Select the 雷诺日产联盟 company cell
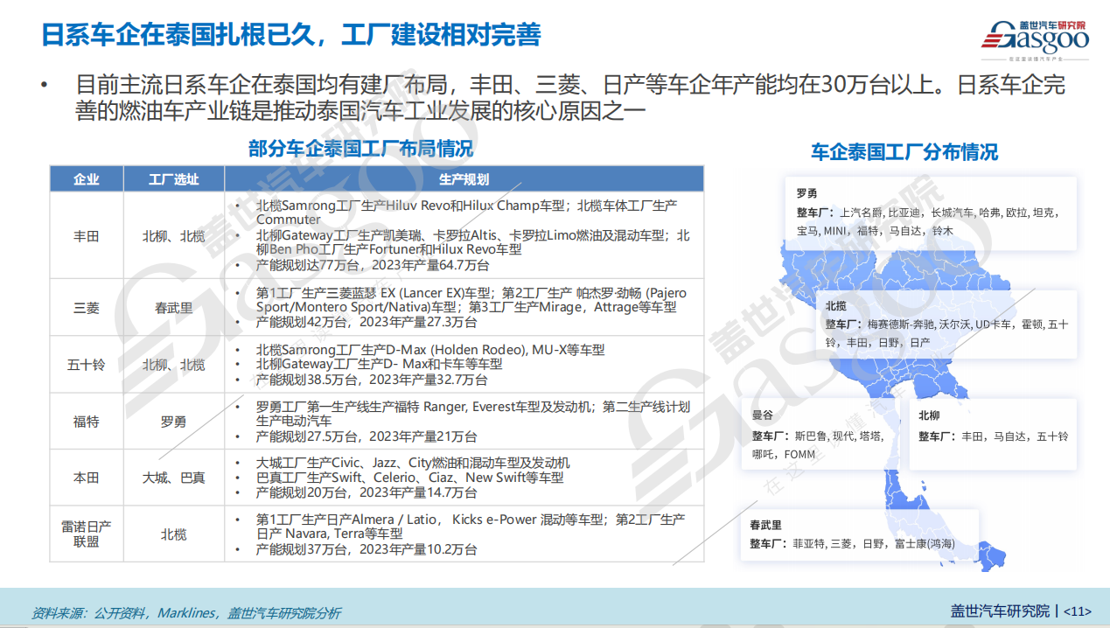Image resolution: width=1110 pixels, height=628 pixels. click(x=87, y=534)
